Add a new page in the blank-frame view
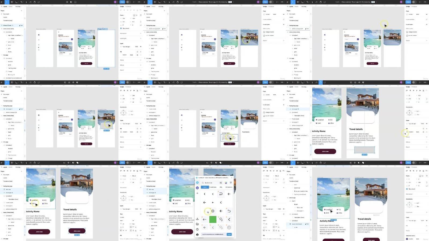This screenshot has width=429, height=241. (21, 11)
